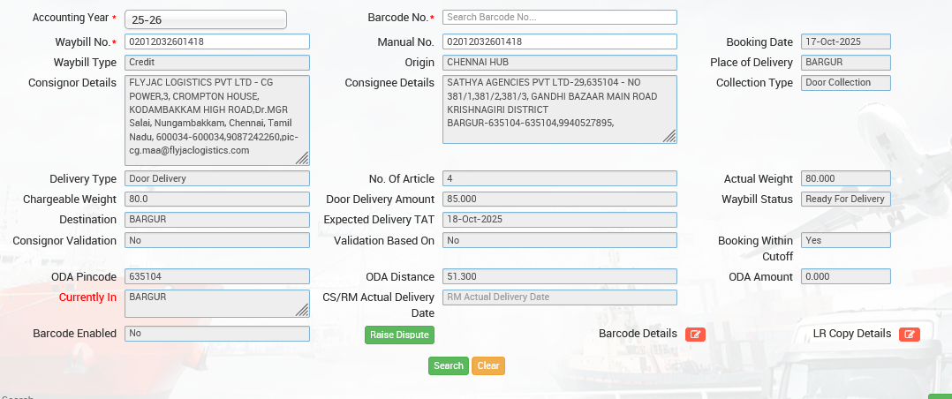Click the Consignee Details textarea resize handle
The height and width of the screenshot is (399, 952).
pyautogui.click(x=669, y=136)
